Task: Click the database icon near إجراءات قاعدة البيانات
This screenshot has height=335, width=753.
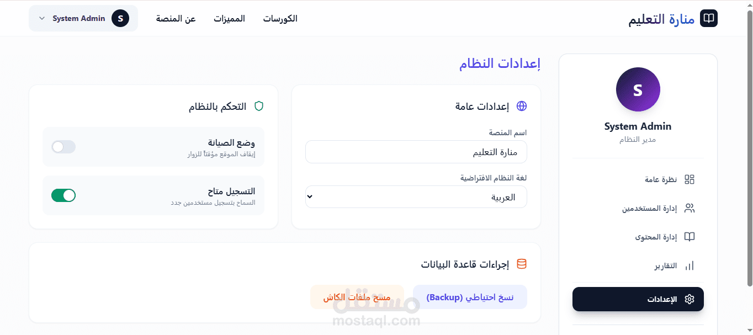Action: tap(521, 264)
